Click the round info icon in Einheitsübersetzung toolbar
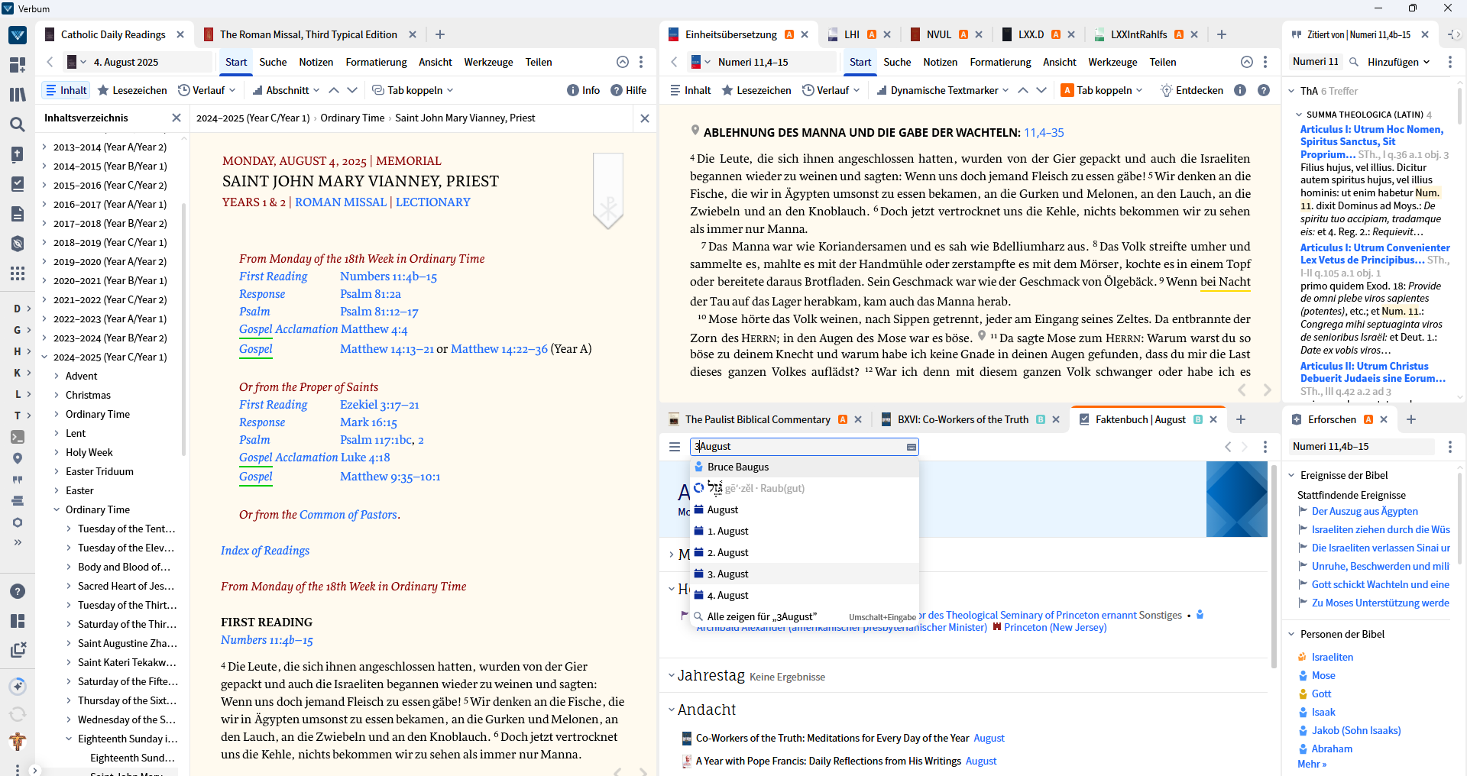This screenshot has width=1467, height=776. coord(1240,90)
